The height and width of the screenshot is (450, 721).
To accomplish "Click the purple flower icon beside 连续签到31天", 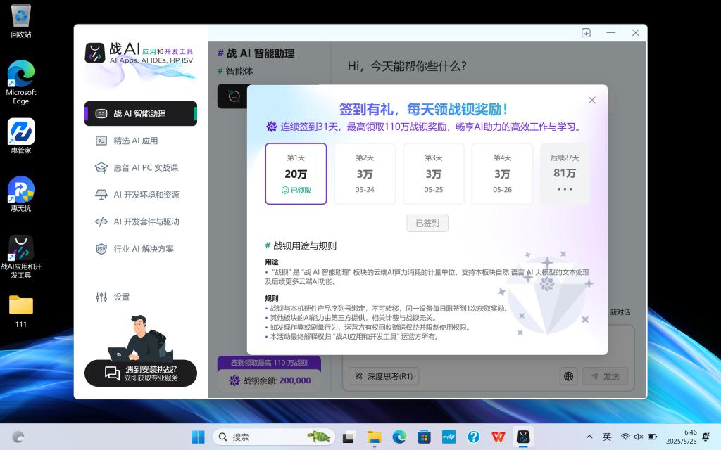I will 272,127.
